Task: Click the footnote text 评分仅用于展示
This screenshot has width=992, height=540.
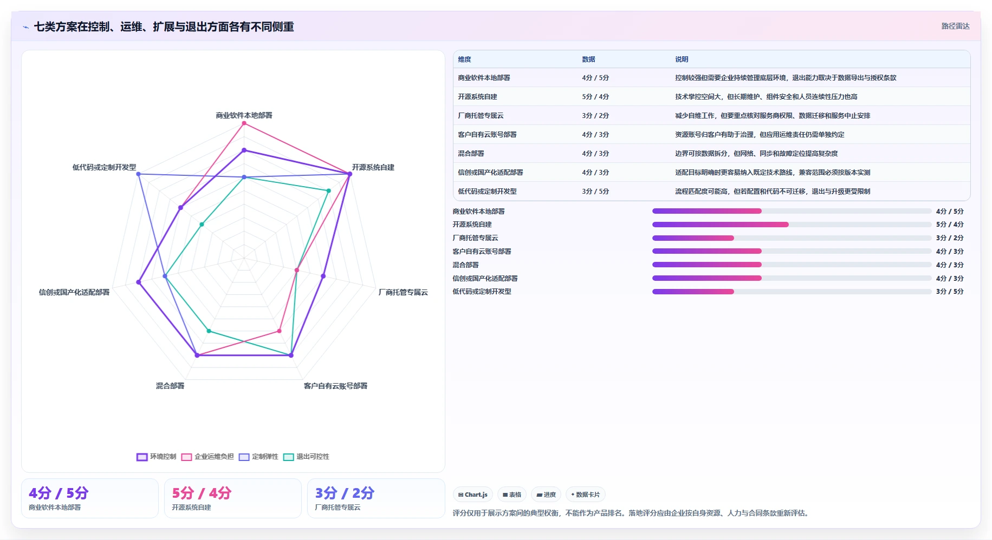Action: coord(632,513)
